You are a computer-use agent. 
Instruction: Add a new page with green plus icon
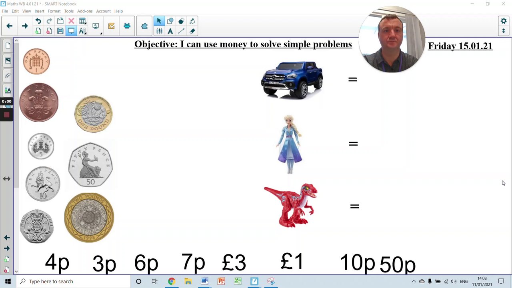tap(38, 31)
